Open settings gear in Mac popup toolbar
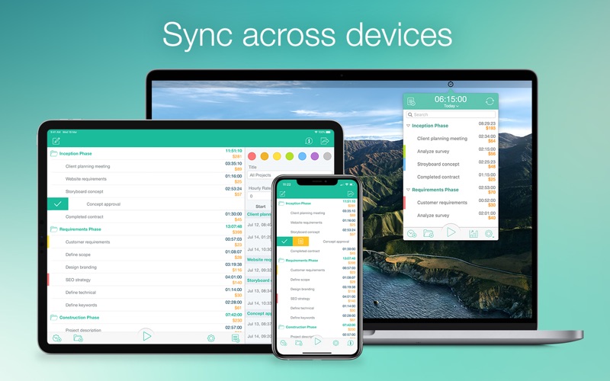 (x=489, y=234)
